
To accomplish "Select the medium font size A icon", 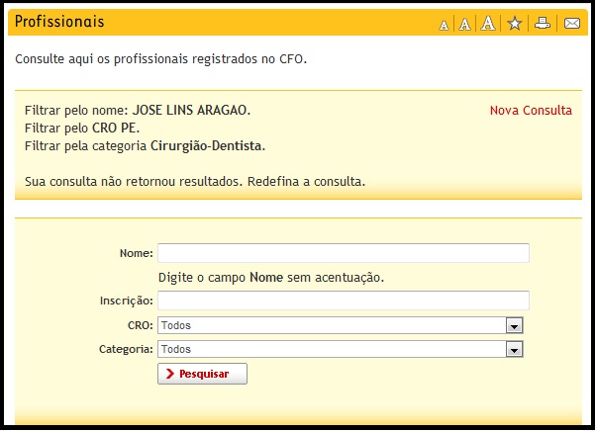I will point(464,25).
